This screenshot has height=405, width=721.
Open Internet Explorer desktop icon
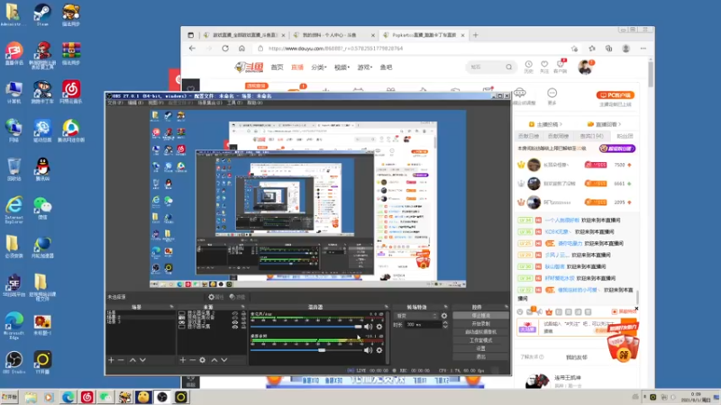tap(14, 211)
